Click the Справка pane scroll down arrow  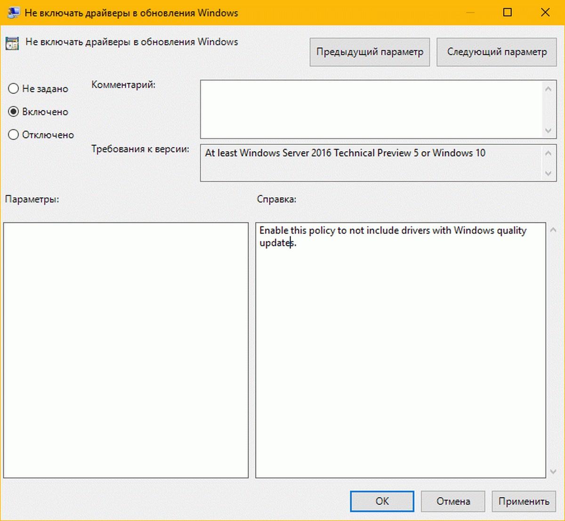[x=553, y=472]
